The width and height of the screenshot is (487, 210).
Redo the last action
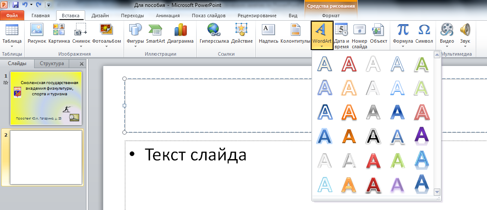click(38, 5)
